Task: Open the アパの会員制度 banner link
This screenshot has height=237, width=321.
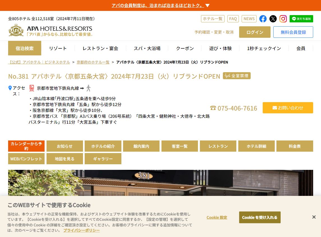Action: coord(158,6)
